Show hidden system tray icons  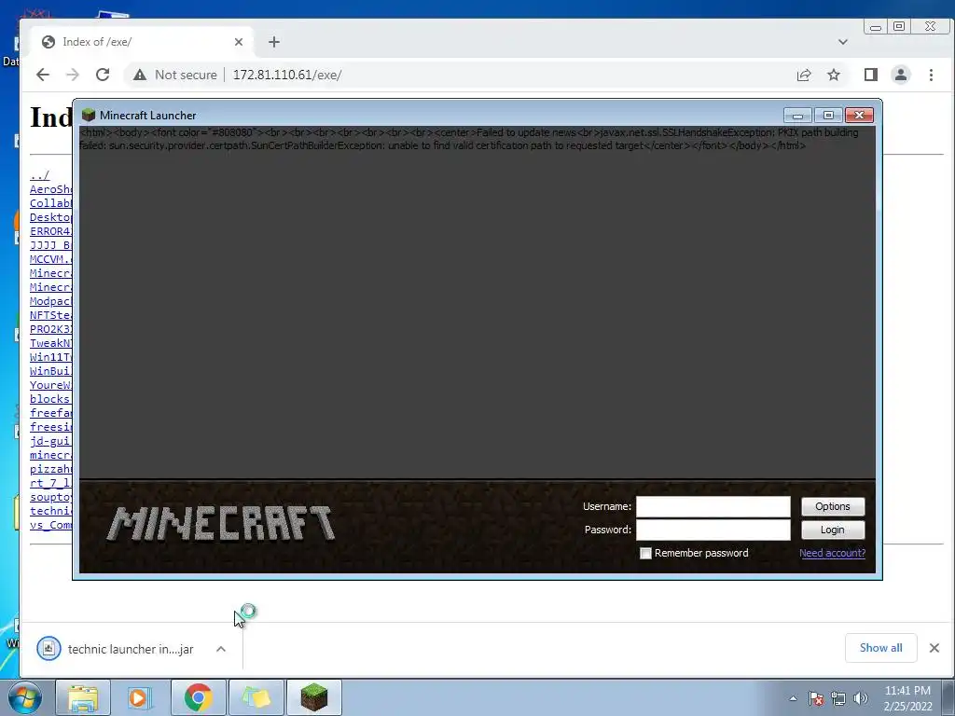pos(793,698)
